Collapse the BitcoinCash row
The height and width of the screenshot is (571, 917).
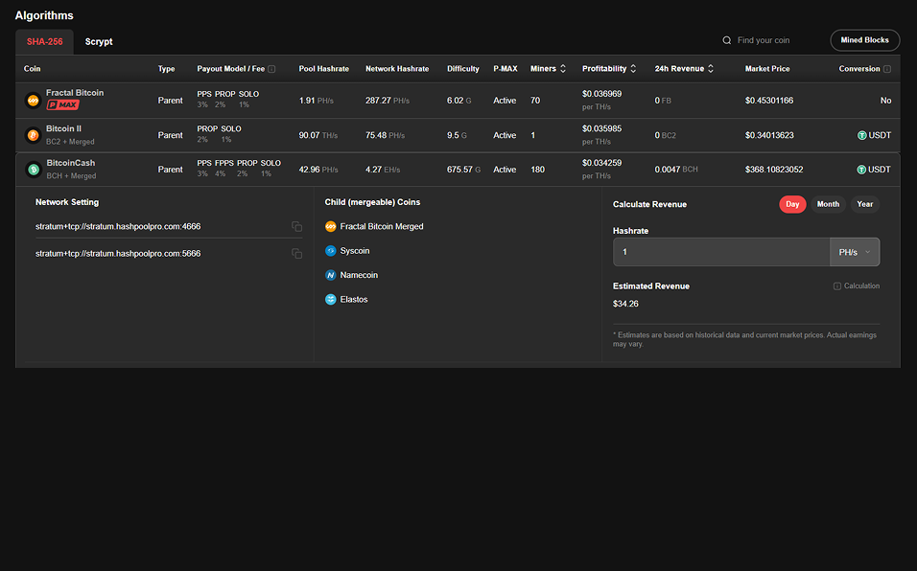click(x=458, y=170)
